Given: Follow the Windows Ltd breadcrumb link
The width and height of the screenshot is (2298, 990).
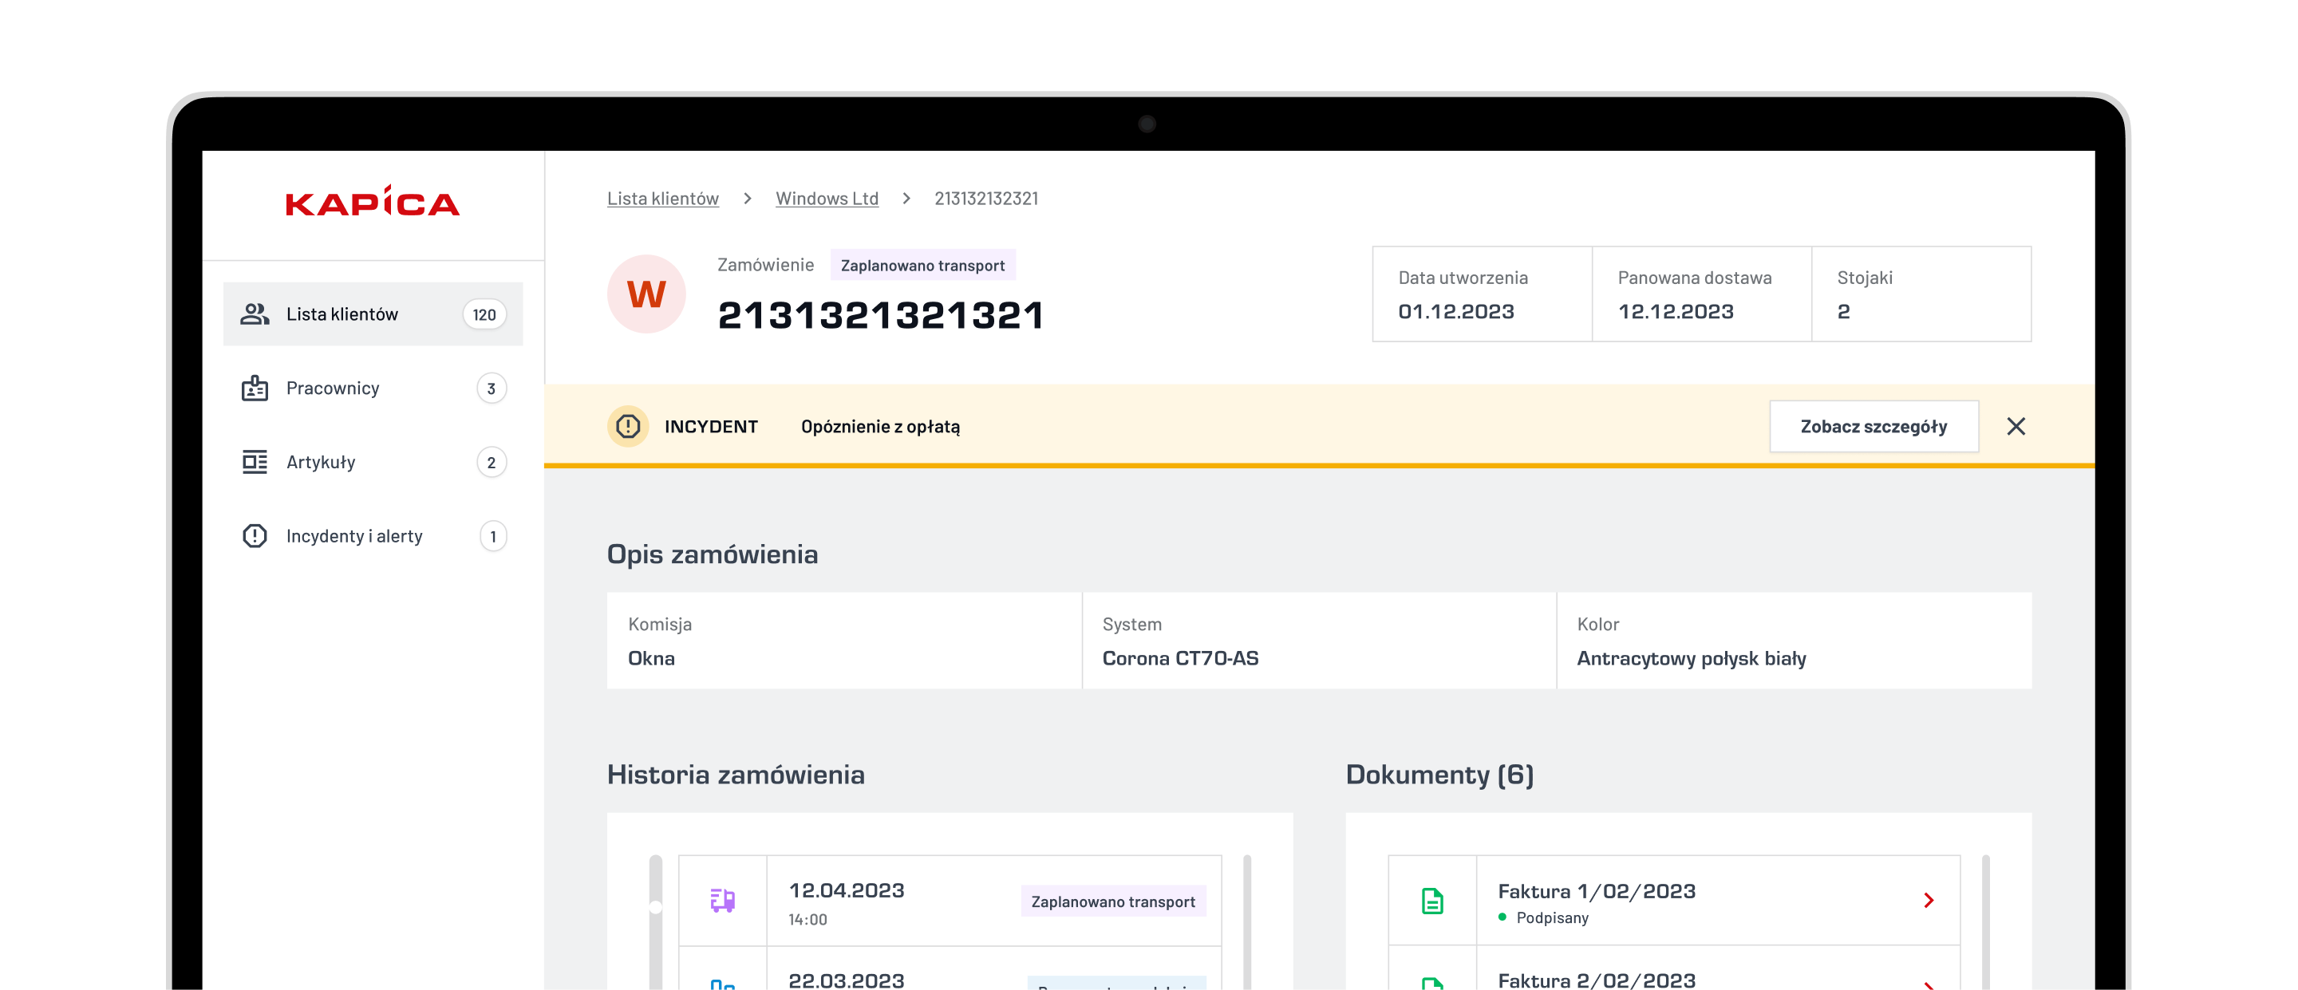Looking at the screenshot, I should [826, 198].
